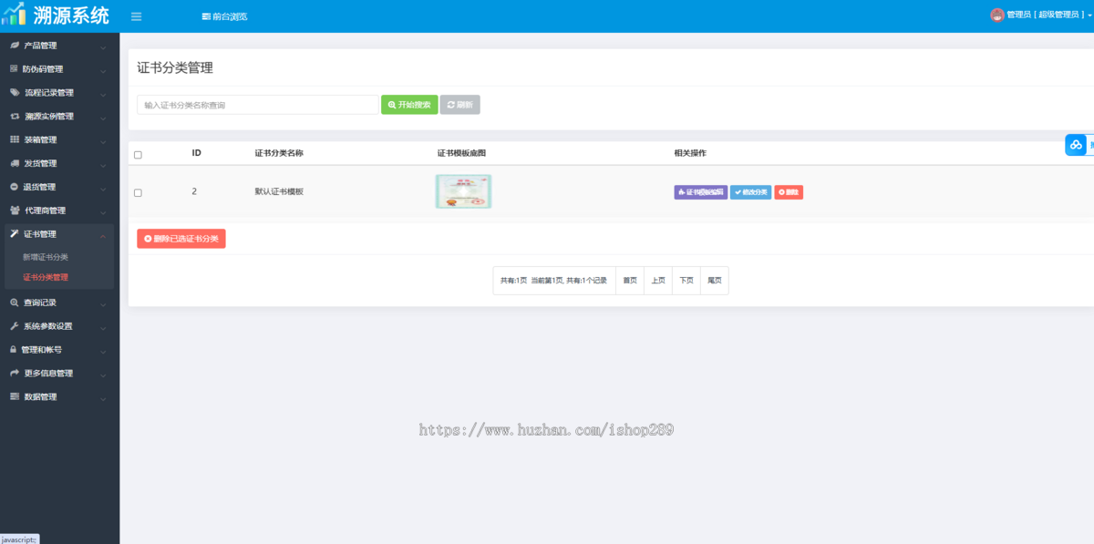Check the box for row ID 2
The height and width of the screenshot is (544, 1094).
click(x=138, y=192)
